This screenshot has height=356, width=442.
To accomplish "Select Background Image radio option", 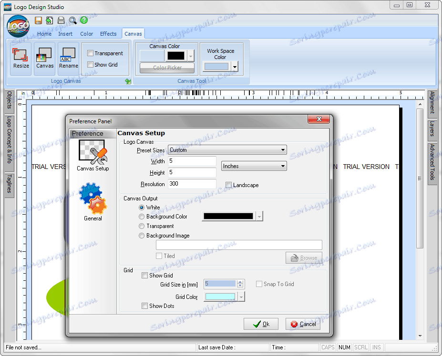I will click(x=142, y=236).
